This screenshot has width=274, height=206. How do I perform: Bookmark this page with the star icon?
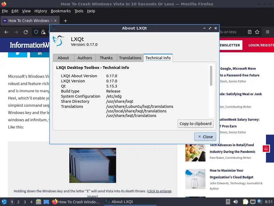click(x=257, y=32)
